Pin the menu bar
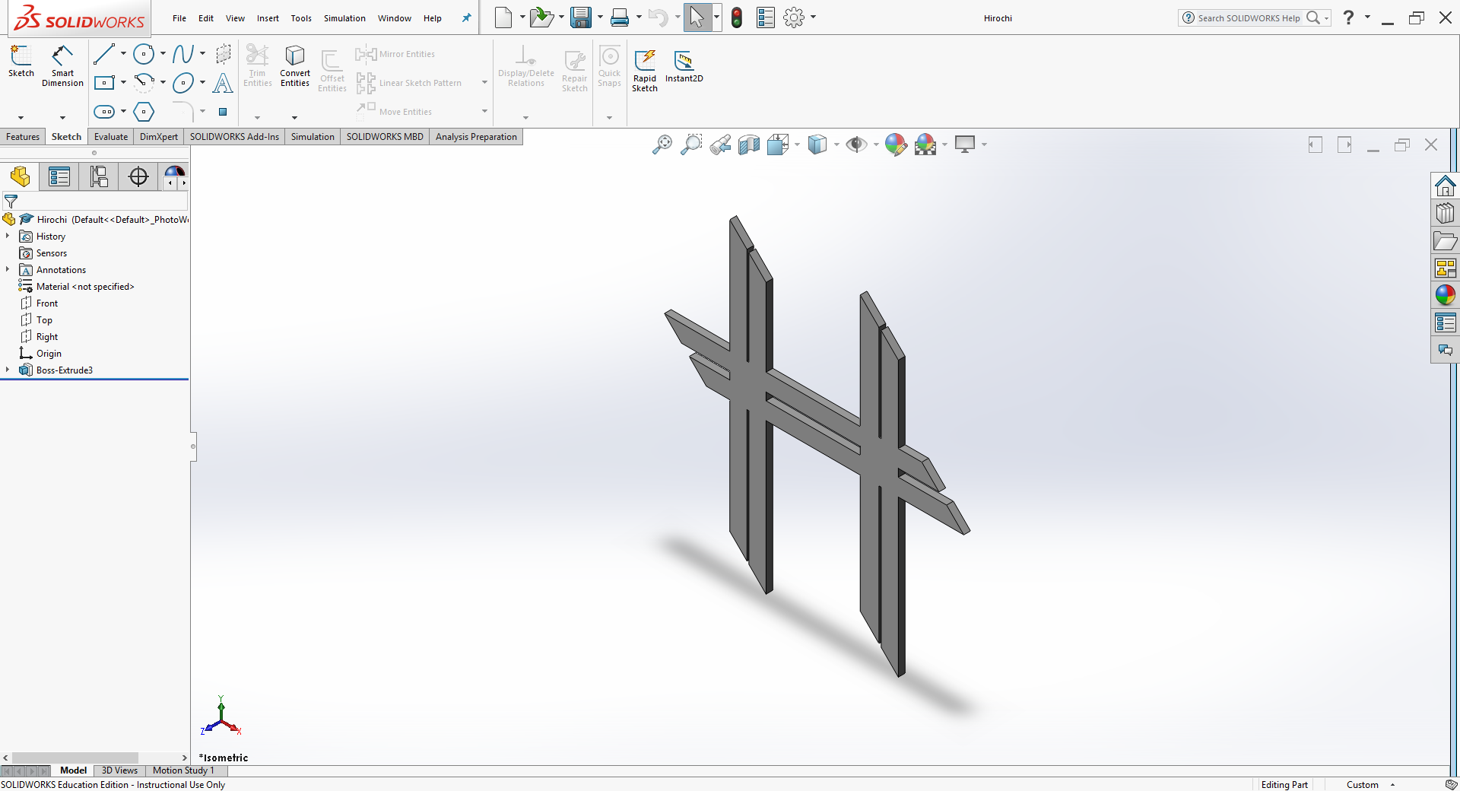Image resolution: width=1460 pixels, height=791 pixels. (466, 18)
